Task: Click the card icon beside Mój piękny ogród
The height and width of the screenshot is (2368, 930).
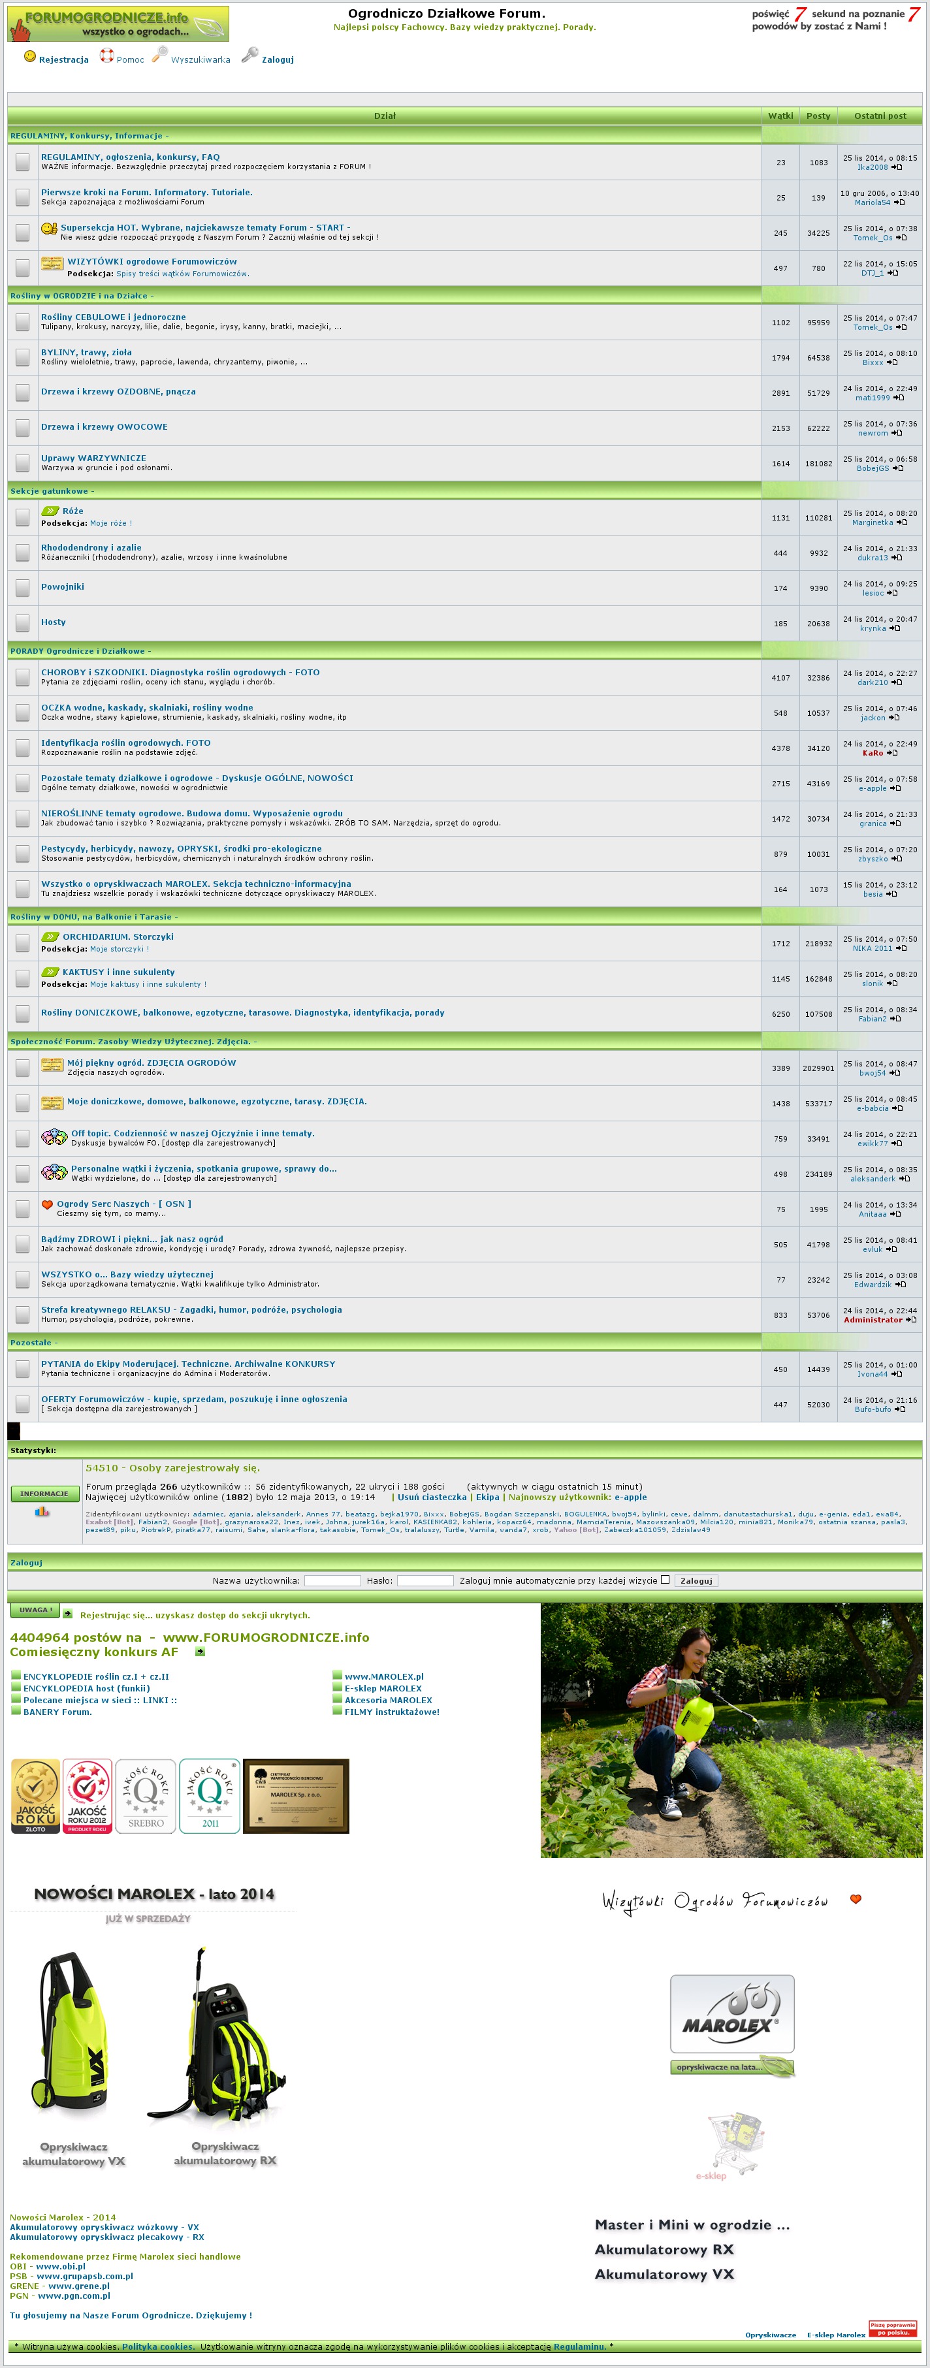Action: click(52, 1064)
